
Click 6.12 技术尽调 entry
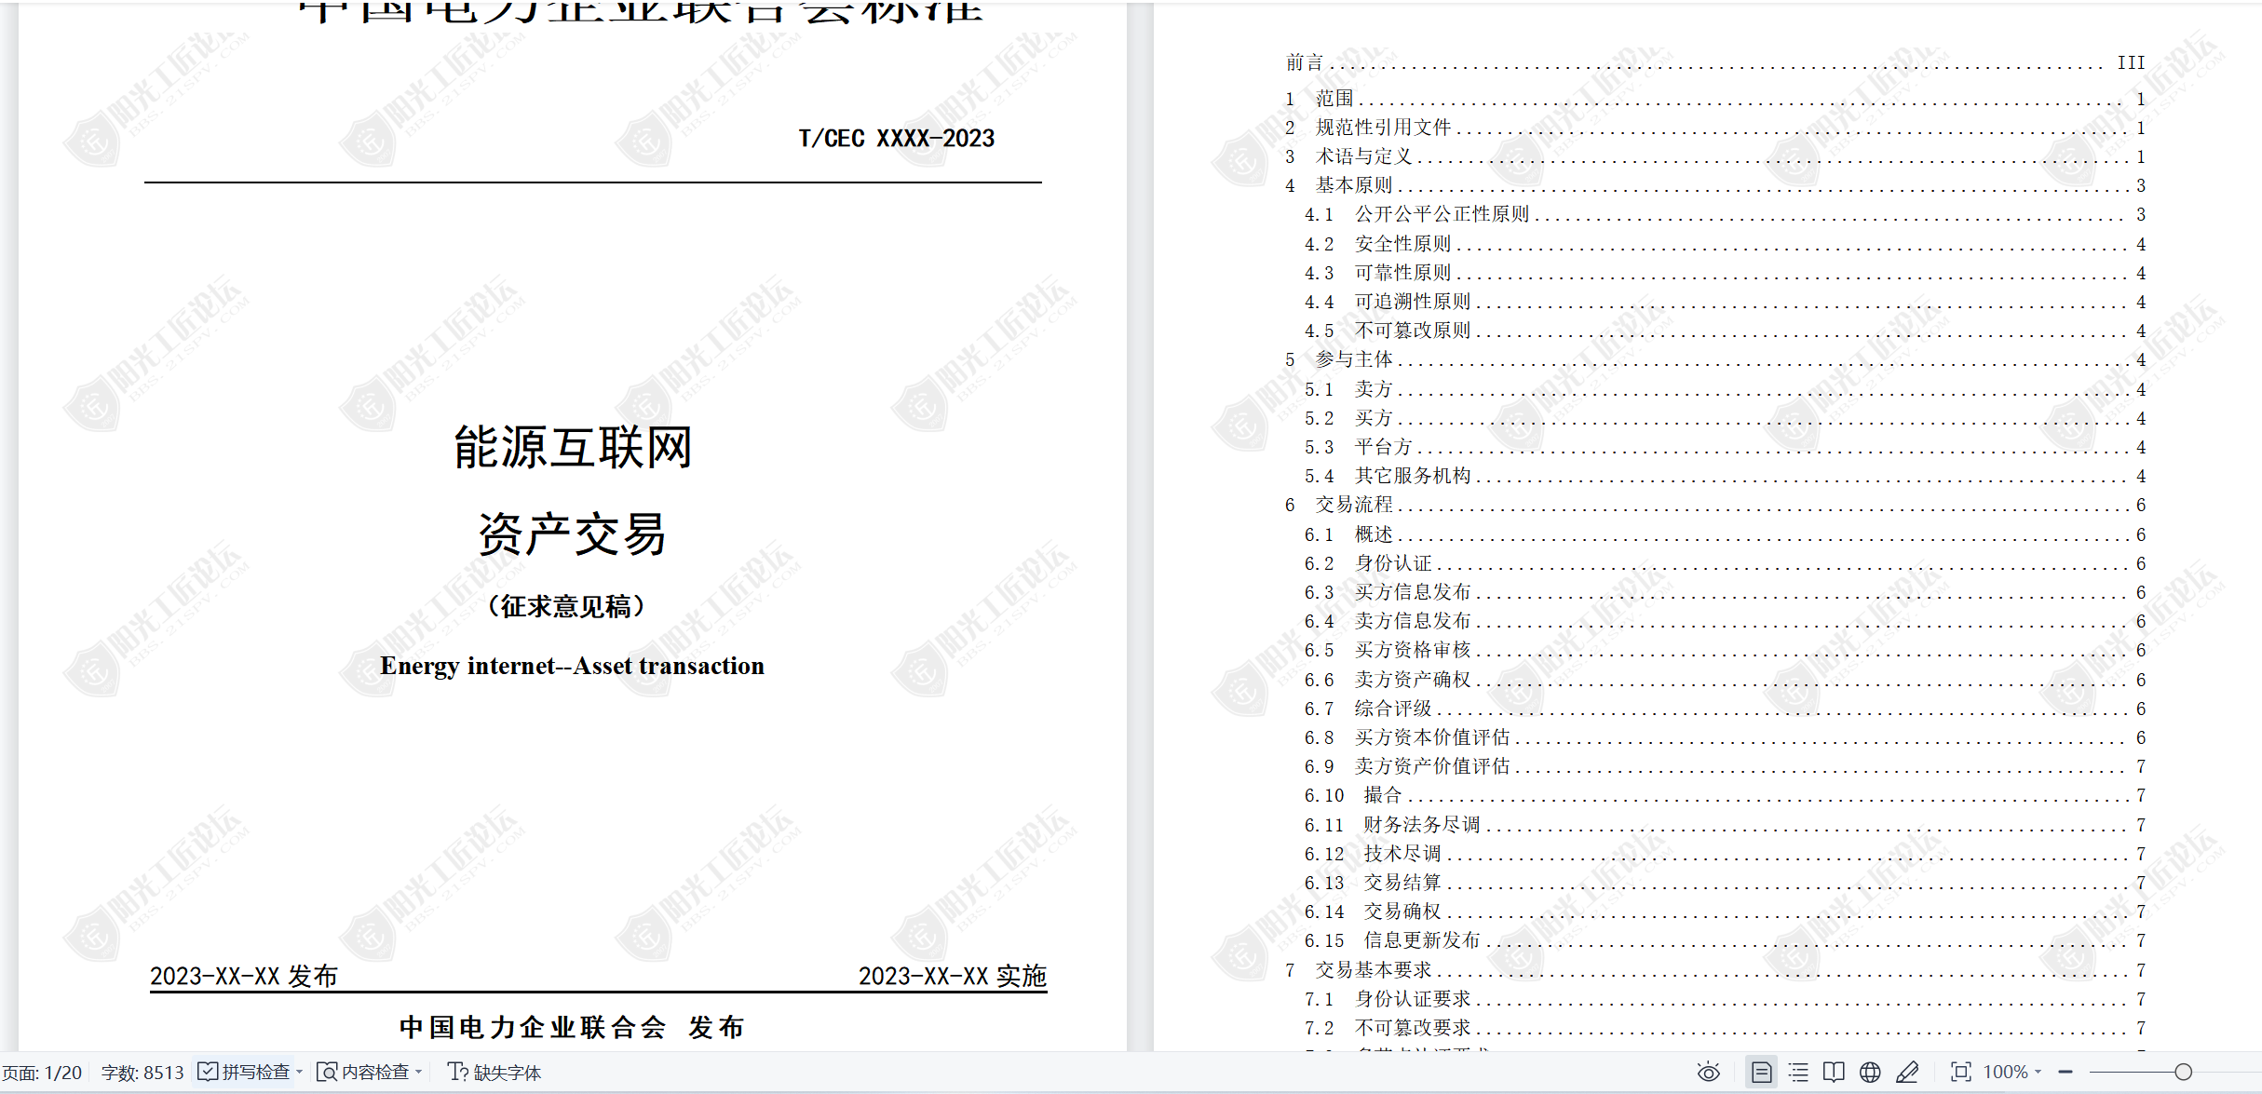[x=1725, y=854]
